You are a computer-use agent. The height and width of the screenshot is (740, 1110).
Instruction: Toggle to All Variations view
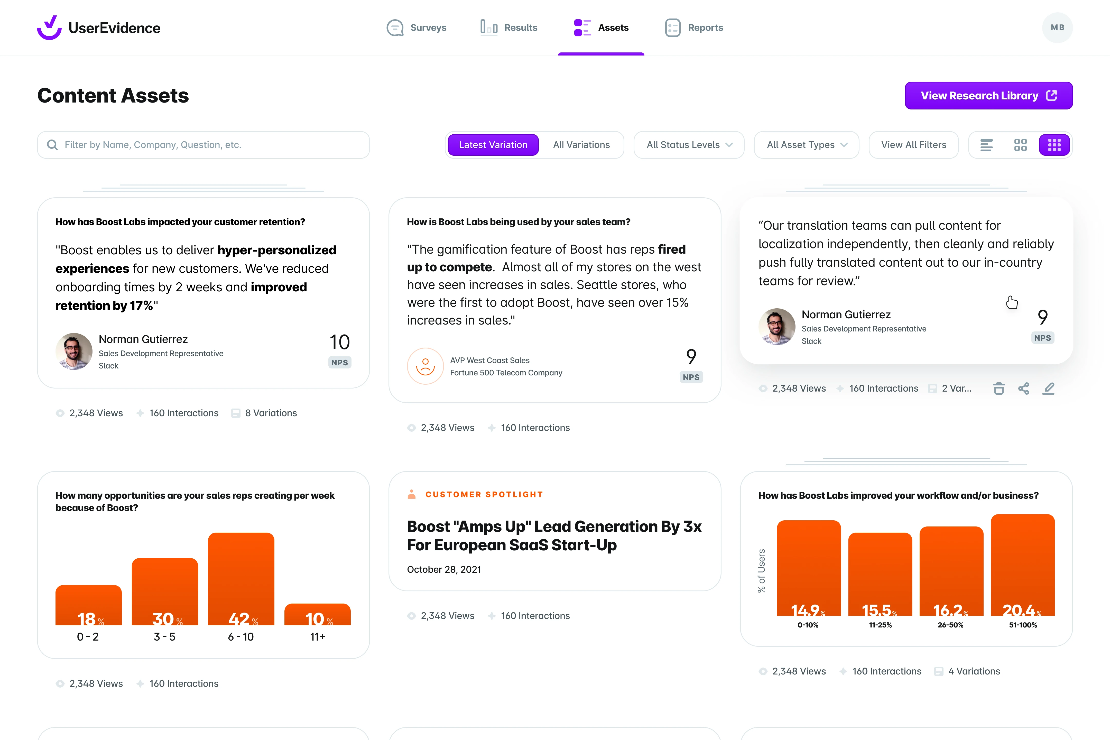(581, 144)
